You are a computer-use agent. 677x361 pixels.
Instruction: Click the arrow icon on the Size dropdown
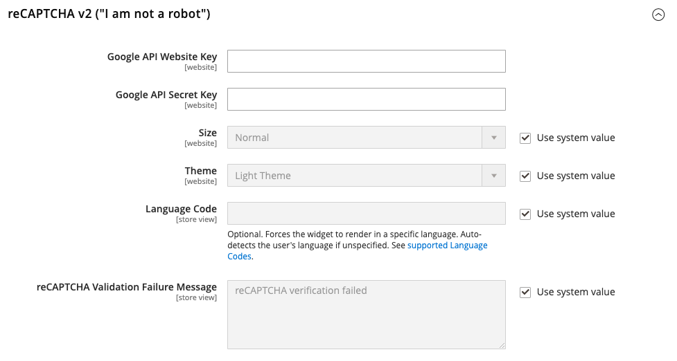click(493, 138)
